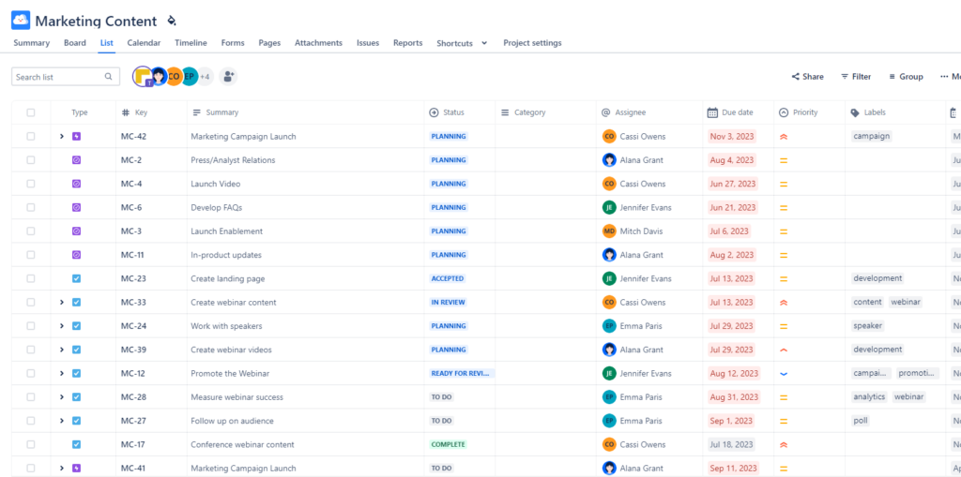Click the add people icon beside avatars
961x477 pixels.
[x=228, y=77]
